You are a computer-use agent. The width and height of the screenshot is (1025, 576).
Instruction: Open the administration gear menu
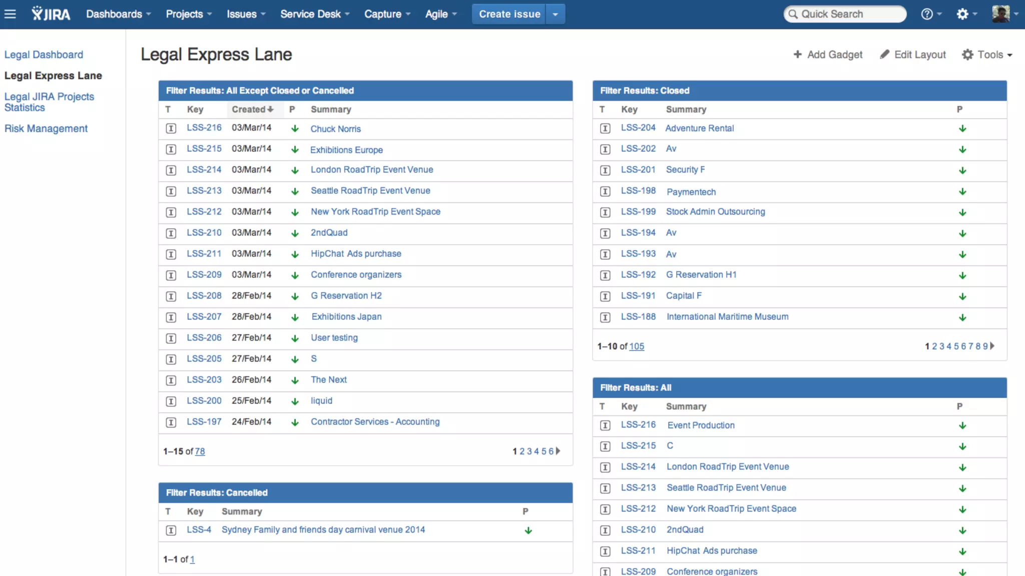point(962,14)
